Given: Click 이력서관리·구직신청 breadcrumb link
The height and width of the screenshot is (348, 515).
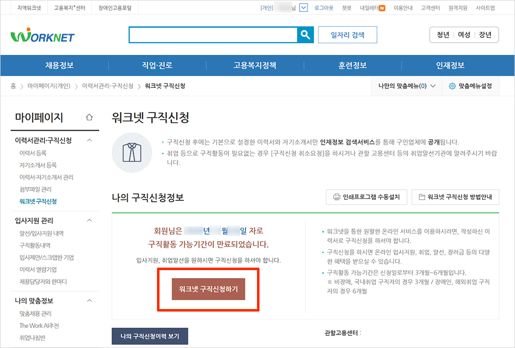Looking at the screenshot, I should (x=107, y=86).
